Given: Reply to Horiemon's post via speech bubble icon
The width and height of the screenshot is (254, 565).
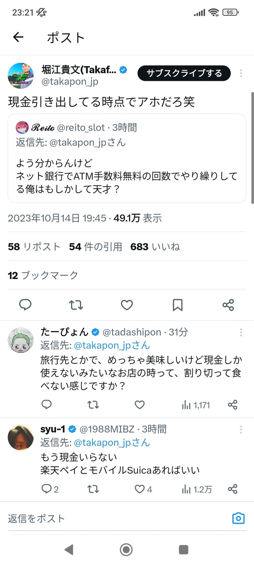Looking at the screenshot, I should pyautogui.click(x=25, y=305).
